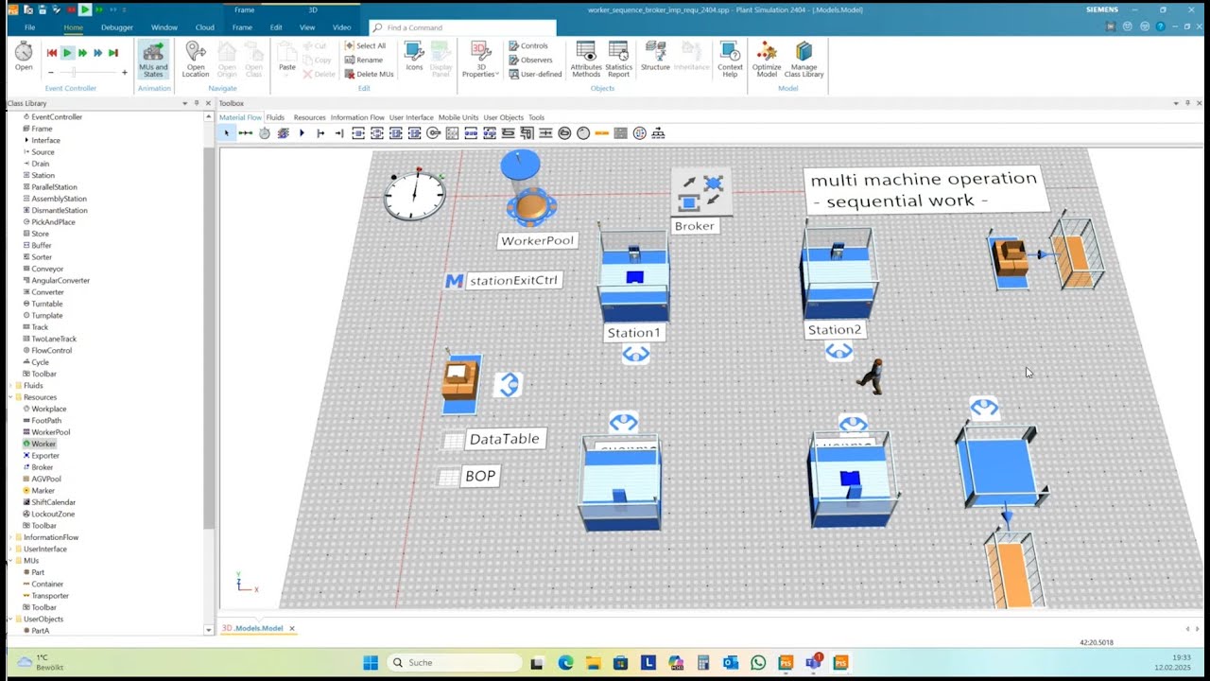
Task: Click Optimize Model
Action: coord(767,59)
